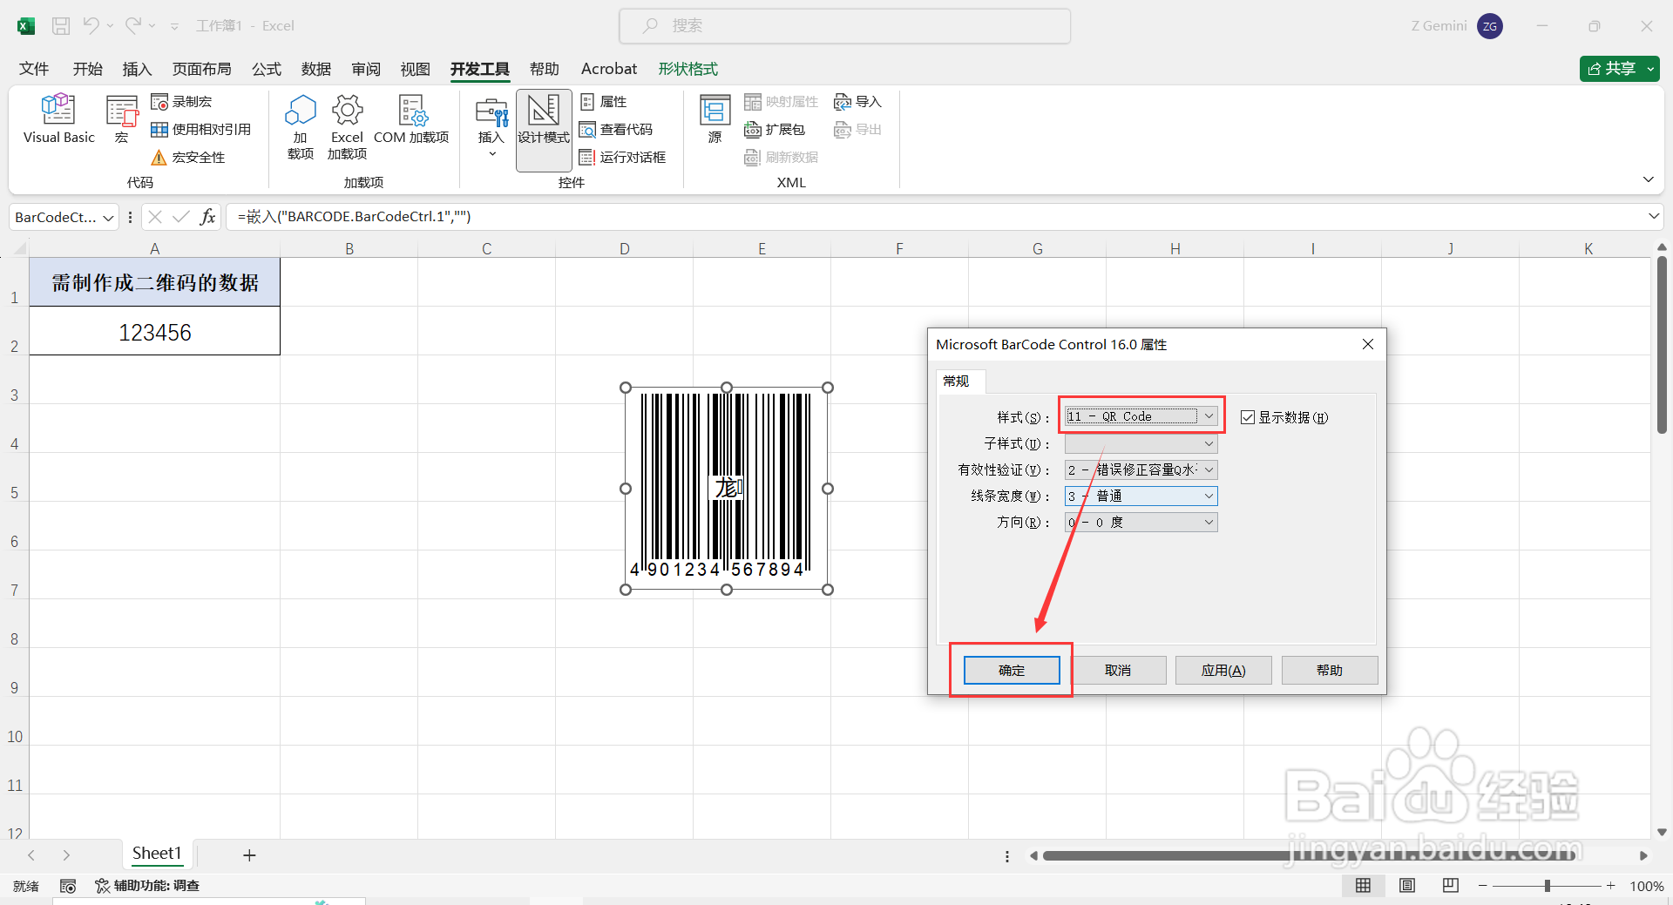The width and height of the screenshot is (1673, 905).
Task: Switch to Page Break Preview
Action: tap(1450, 886)
